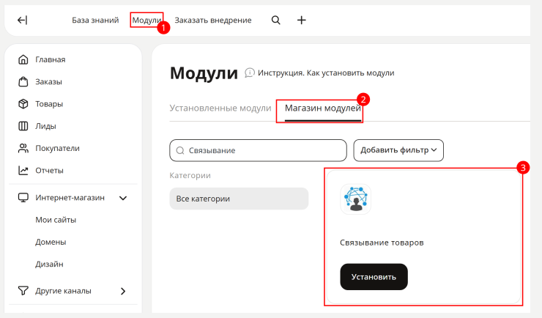Click the plus icon in top bar
This screenshot has width=542, height=318.
[302, 20]
